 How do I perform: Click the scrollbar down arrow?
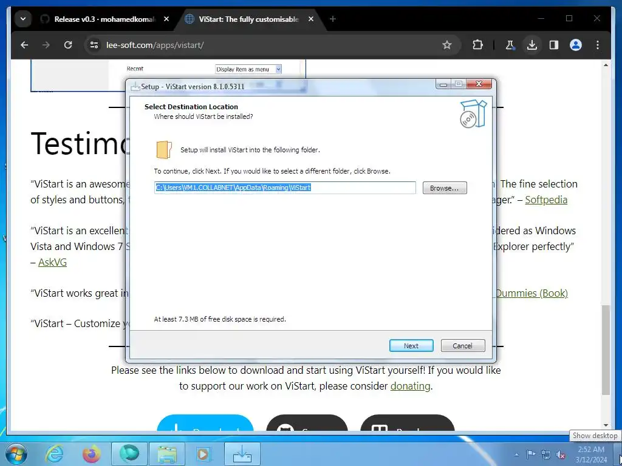(606, 425)
